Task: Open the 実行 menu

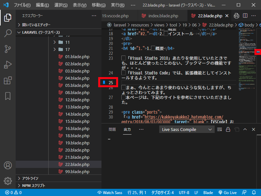Action: (117, 5)
